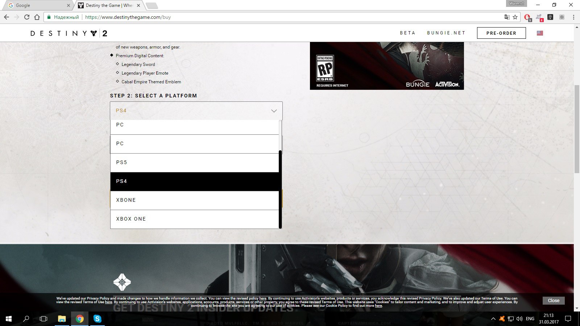Show hidden system tray icons

pos(493,319)
